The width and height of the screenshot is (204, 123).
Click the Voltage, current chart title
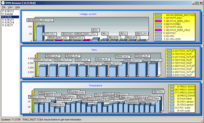[88, 14]
